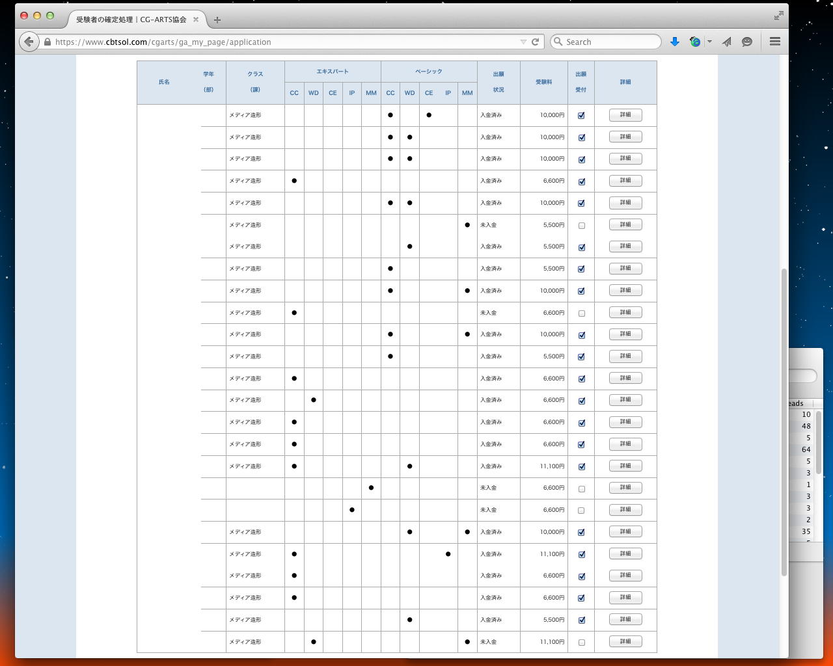Viewport: 833px width, 666px height.
Task: Uncheck 出願受付 for エキスパート CC, ベーシック WD 11,100円 row
Action: click(581, 467)
